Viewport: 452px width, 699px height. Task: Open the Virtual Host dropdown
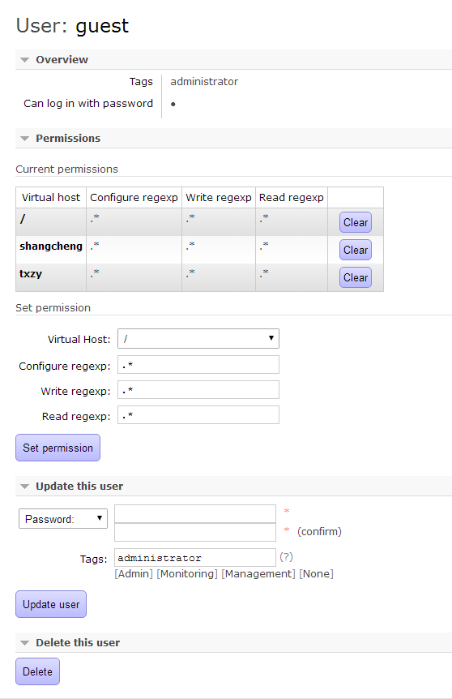[198, 339]
